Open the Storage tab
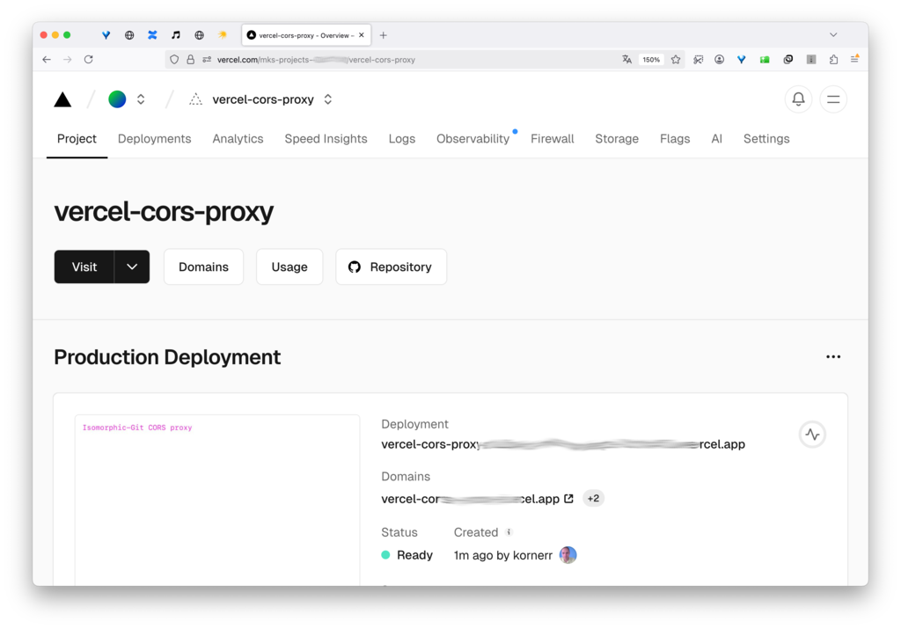Image resolution: width=901 pixels, height=629 pixels. click(x=617, y=139)
